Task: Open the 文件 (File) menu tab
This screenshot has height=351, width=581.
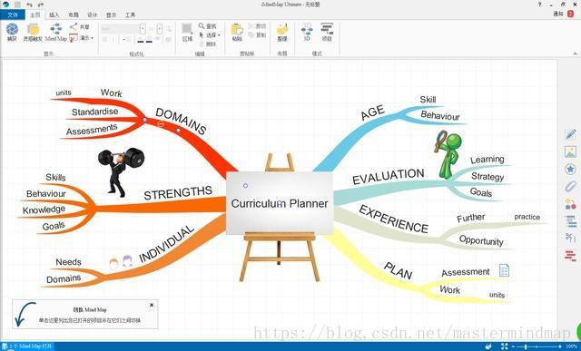Action: (13, 15)
